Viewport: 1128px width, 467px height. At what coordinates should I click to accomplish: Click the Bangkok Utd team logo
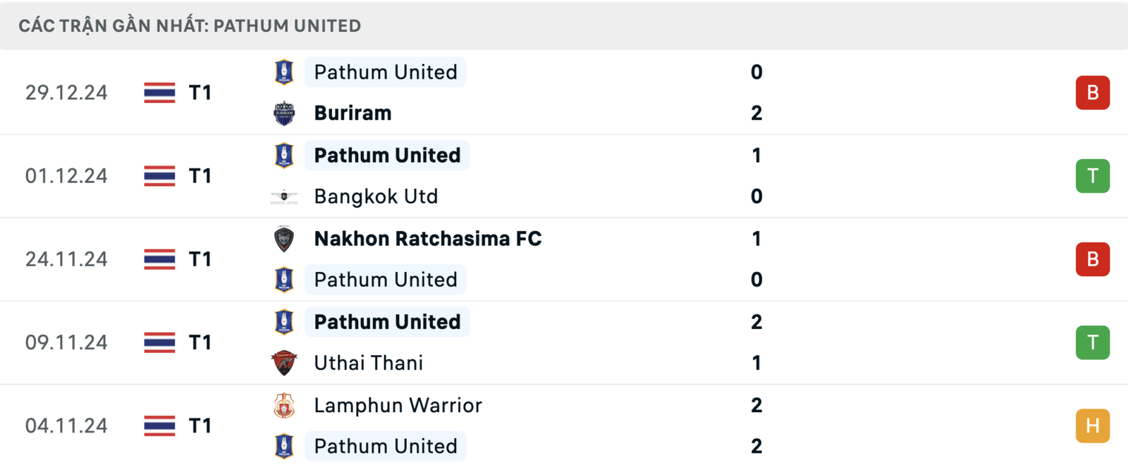pos(284,197)
